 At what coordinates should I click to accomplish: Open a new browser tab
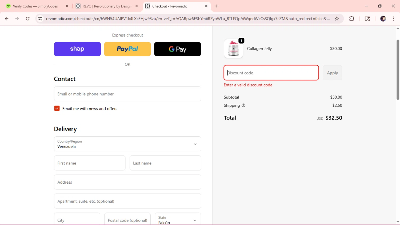(217, 6)
